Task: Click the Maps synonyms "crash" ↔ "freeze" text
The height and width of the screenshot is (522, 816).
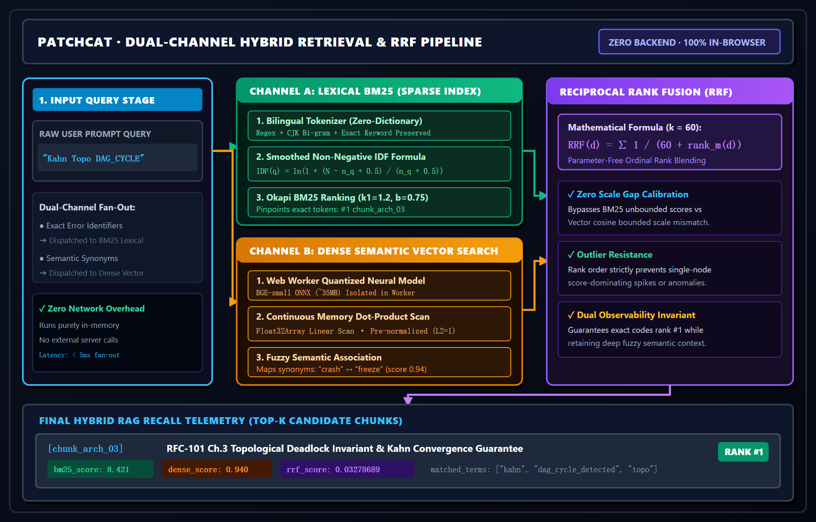Action: 341,369
